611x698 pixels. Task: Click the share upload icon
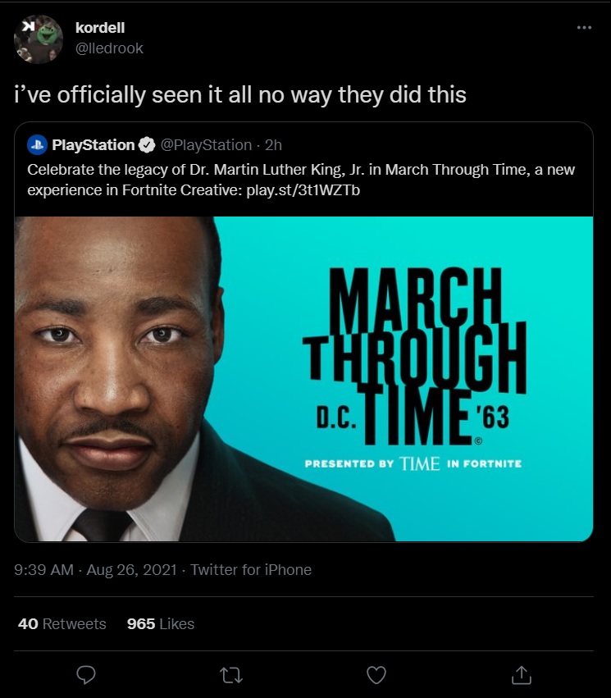[521, 674]
